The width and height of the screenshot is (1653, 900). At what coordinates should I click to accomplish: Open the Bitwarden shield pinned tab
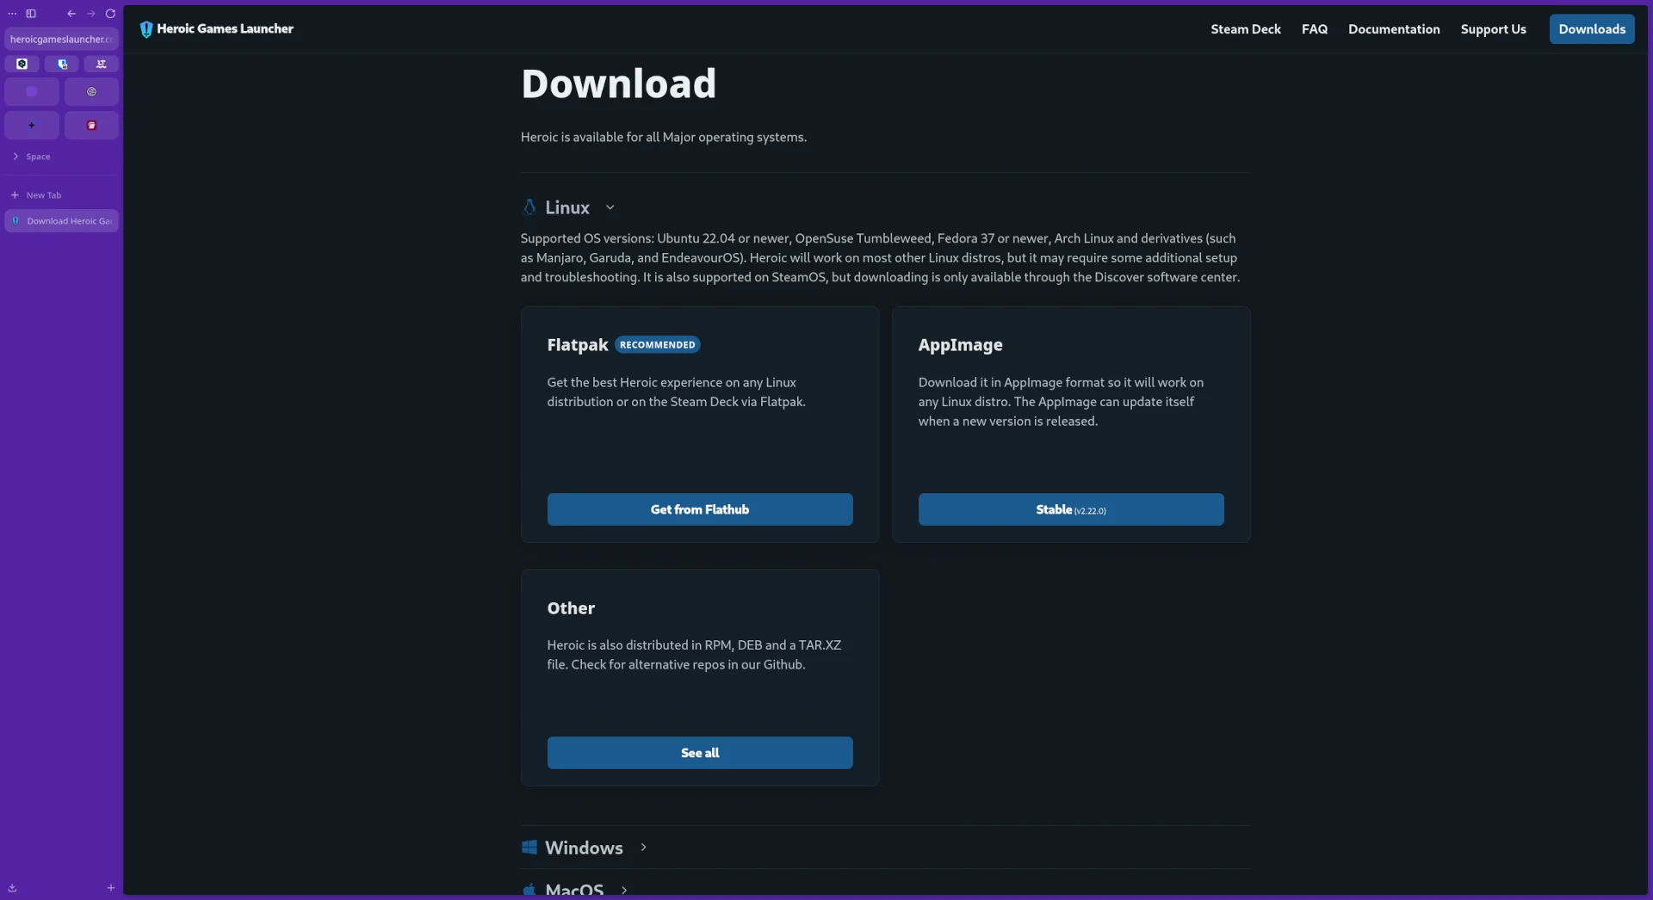(62, 64)
